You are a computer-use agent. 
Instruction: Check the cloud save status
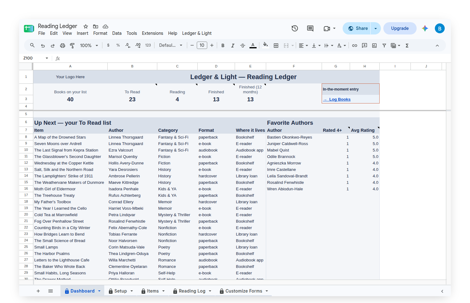(105, 26)
